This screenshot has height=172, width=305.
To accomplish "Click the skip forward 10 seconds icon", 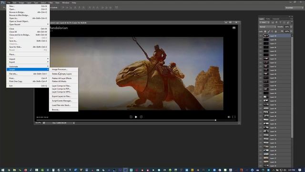I will click(x=141, y=117).
